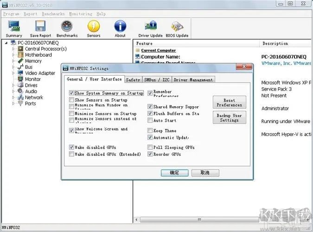Screen dimensions: 313x232
Task: Open the Benchmarks toolbar icon
Action: (x=67, y=28)
